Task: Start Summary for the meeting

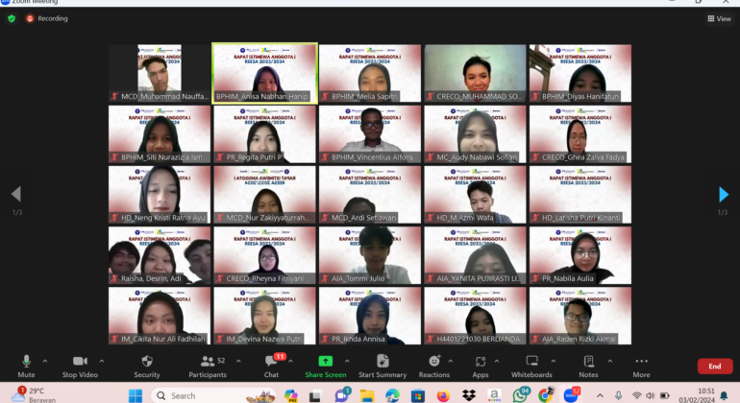Action: [382, 367]
